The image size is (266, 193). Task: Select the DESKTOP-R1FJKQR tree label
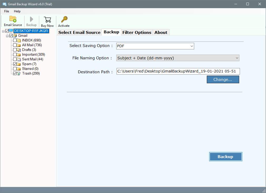(31, 31)
